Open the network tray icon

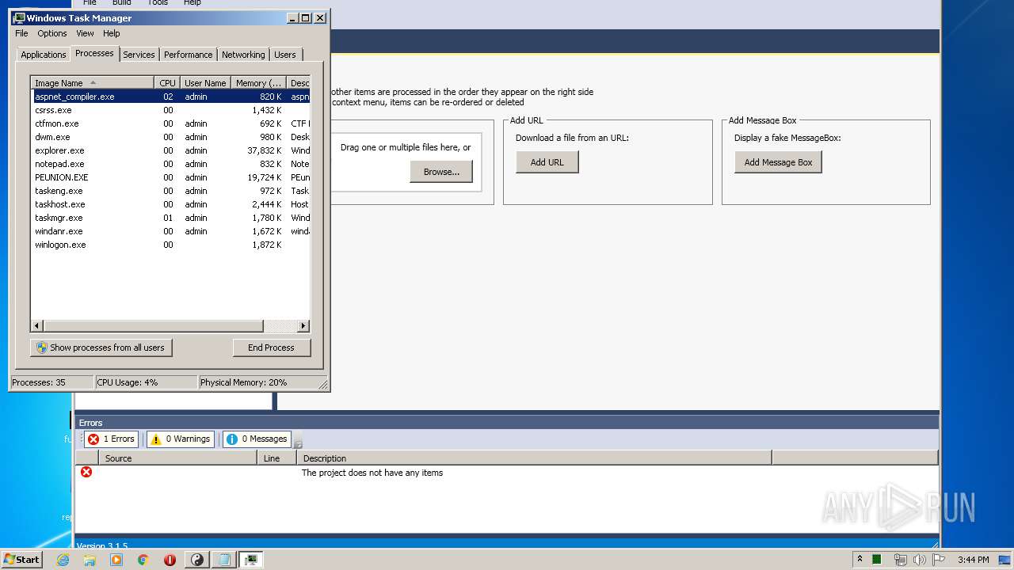(x=900, y=560)
